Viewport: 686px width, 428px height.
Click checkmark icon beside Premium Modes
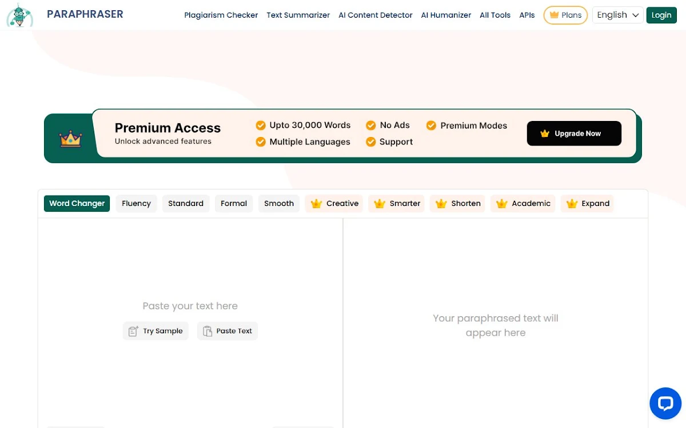[431, 125]
